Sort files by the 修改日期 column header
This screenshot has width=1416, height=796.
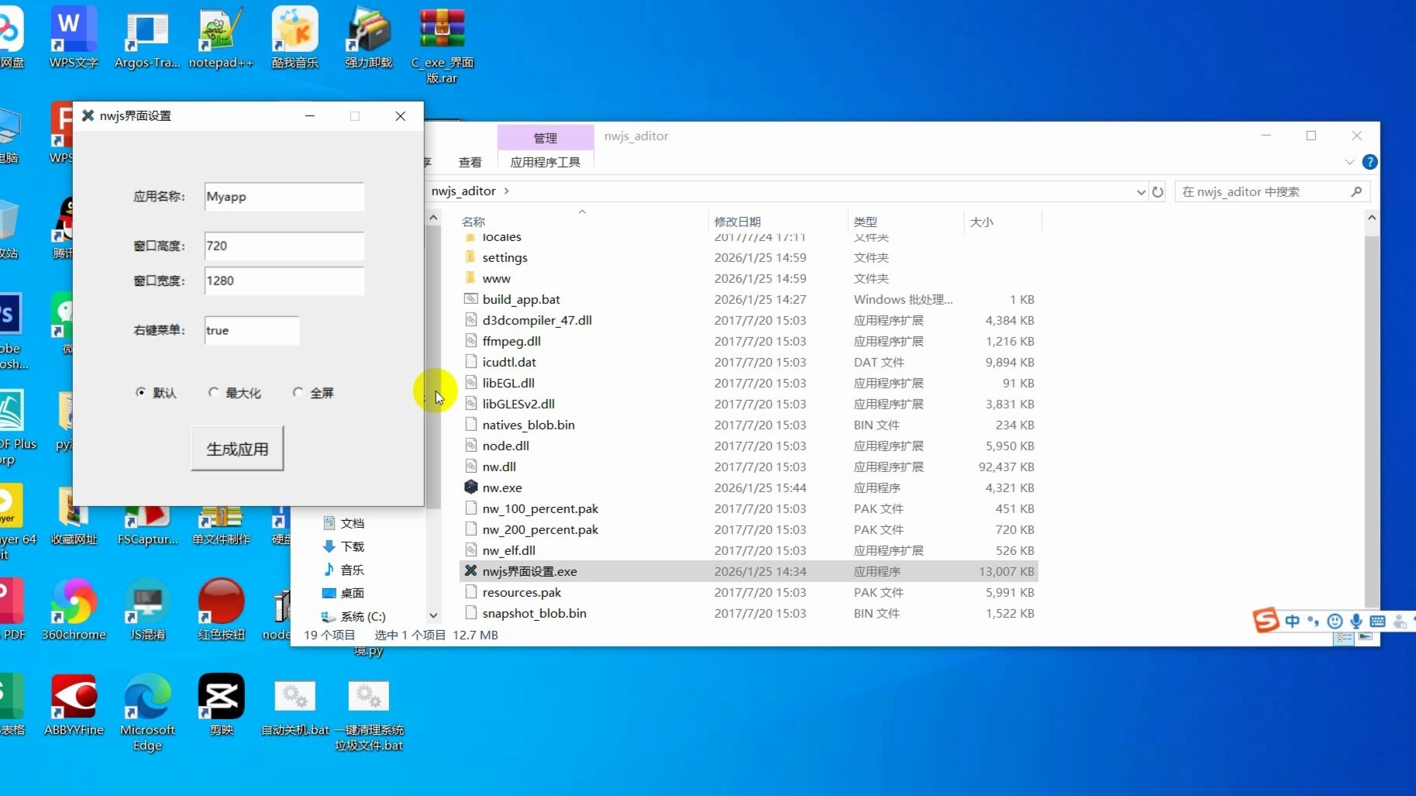click(x=737, y=222)
